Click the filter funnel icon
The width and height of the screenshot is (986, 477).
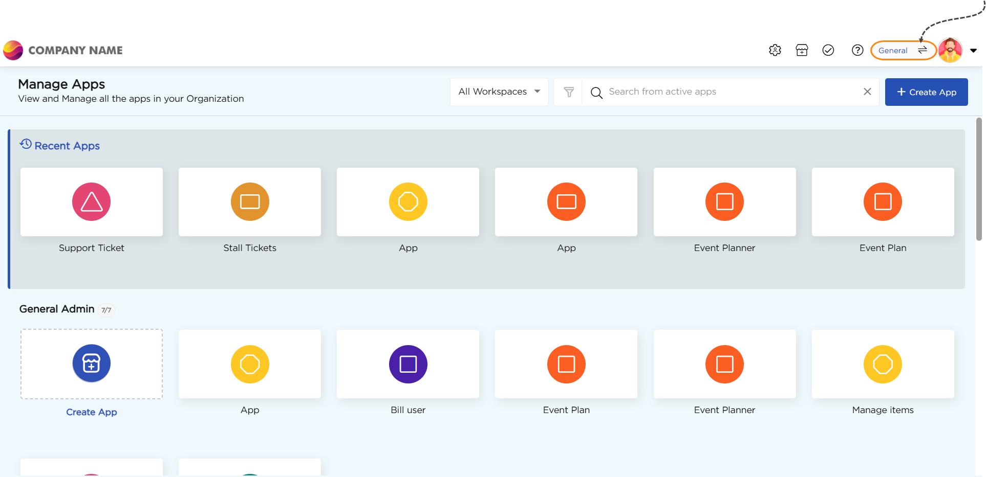pyautogui.click(x=568, y=92)
